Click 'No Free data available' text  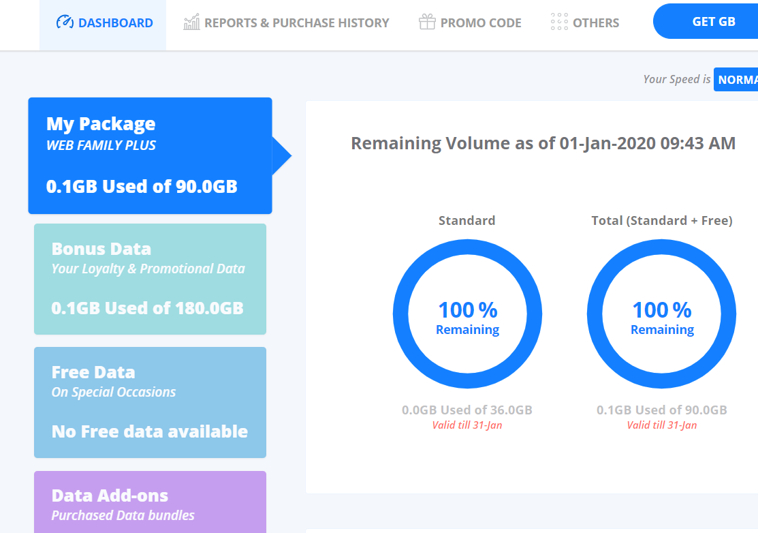pyautogui.click(x=150, y=431)
